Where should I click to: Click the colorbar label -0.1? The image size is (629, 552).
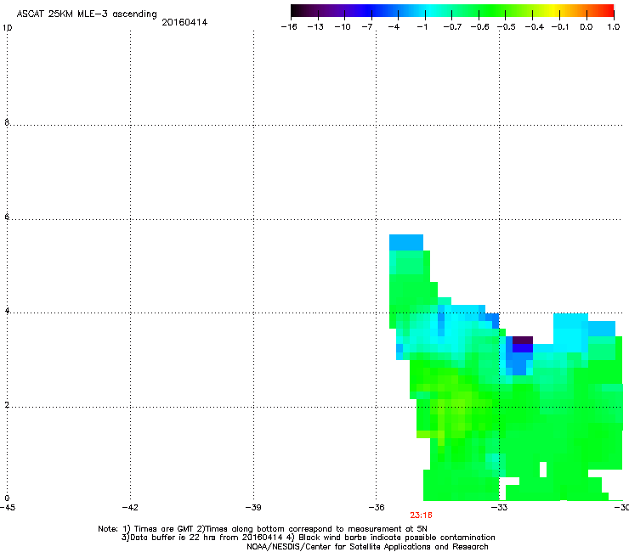coord(560,27)
